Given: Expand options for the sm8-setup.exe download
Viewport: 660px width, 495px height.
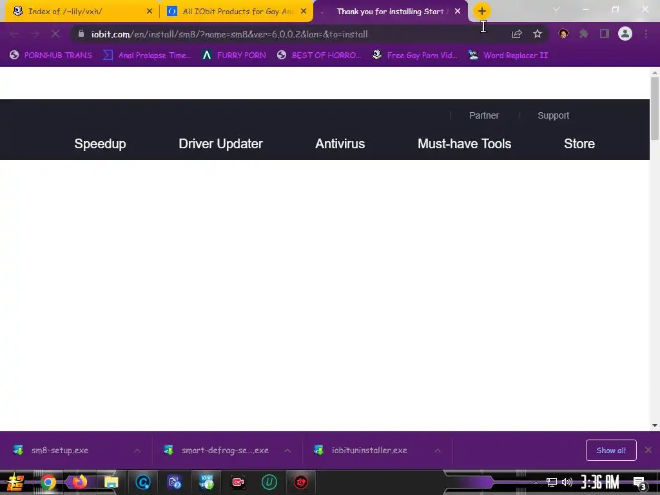Looking at the screenshot, I should point(137,451).
